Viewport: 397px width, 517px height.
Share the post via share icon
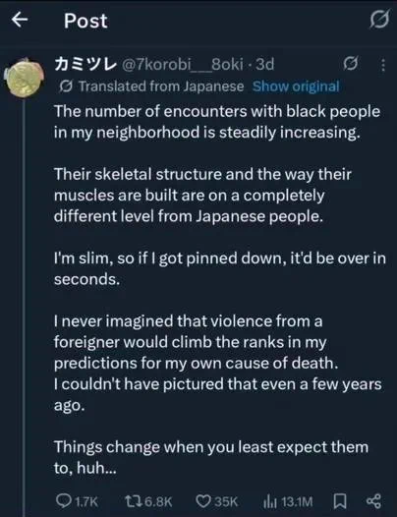click(373, 501)
